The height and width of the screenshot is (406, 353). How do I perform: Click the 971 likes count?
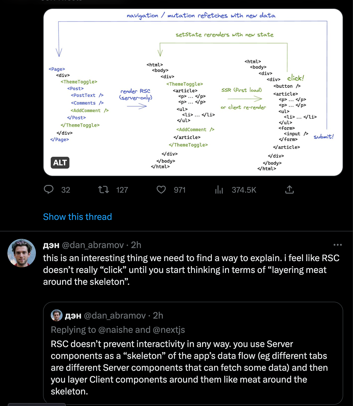pyautogui.click(x=179, y=190)
